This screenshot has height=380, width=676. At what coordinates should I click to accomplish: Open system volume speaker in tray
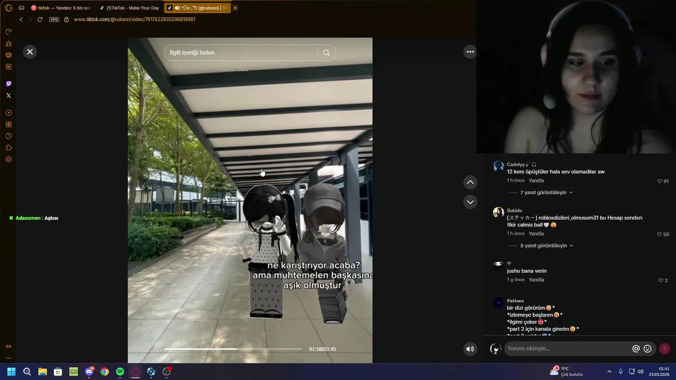(x=641, y=372)
